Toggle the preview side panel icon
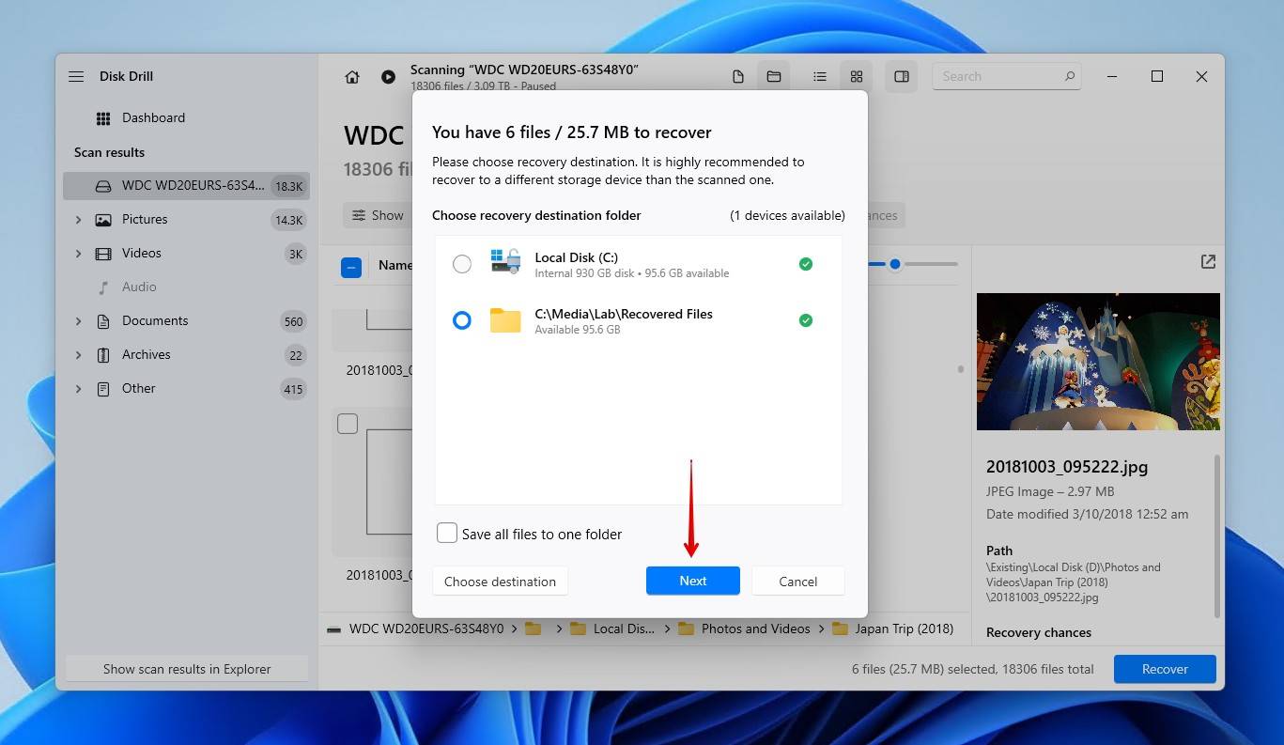Image resolution: width=1284 pixels, height=745 pixels. 902,77
